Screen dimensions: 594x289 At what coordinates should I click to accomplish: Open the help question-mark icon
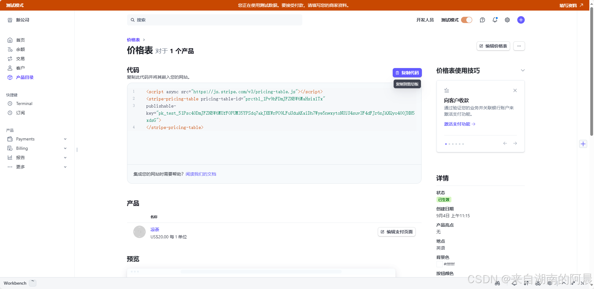pos(482,20)
